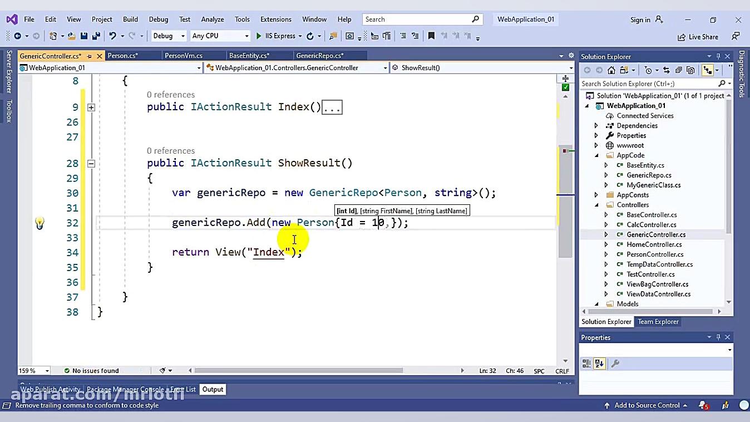Open the File menu
Viewport: 750px width, 422px height.
click(x=29, y=19)
